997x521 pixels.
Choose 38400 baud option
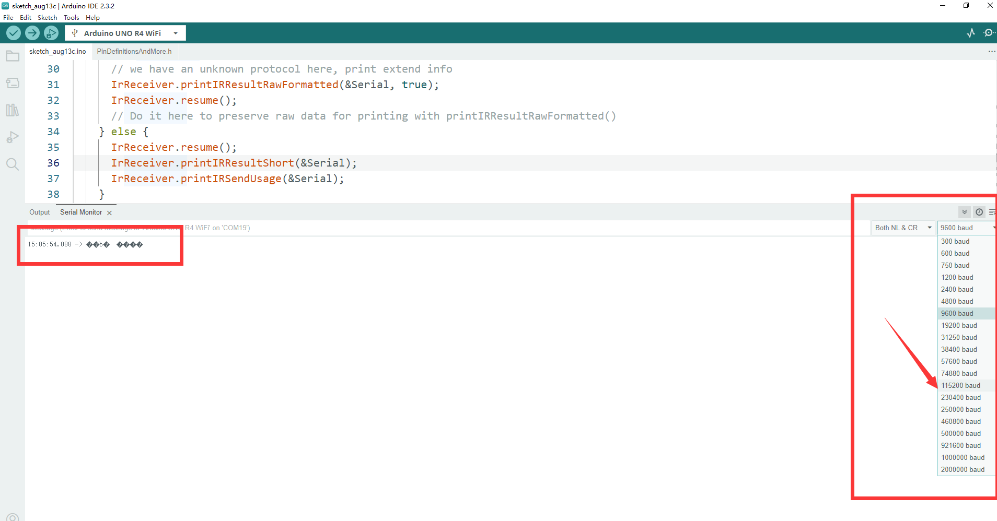966,349
